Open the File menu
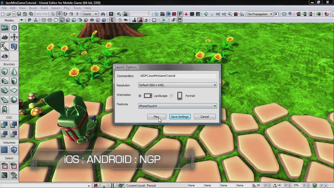 [x=4, y=8]
